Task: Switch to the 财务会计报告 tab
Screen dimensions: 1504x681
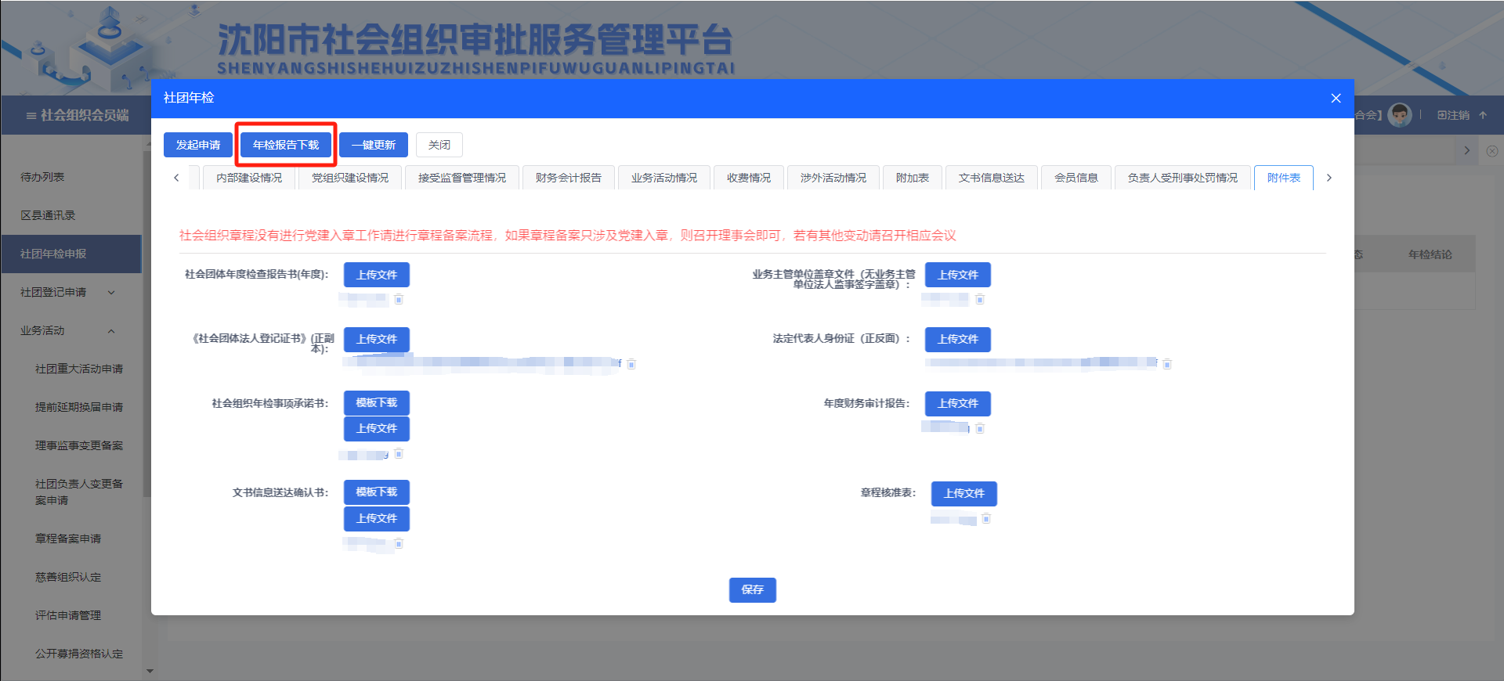Action: [568, 178]
